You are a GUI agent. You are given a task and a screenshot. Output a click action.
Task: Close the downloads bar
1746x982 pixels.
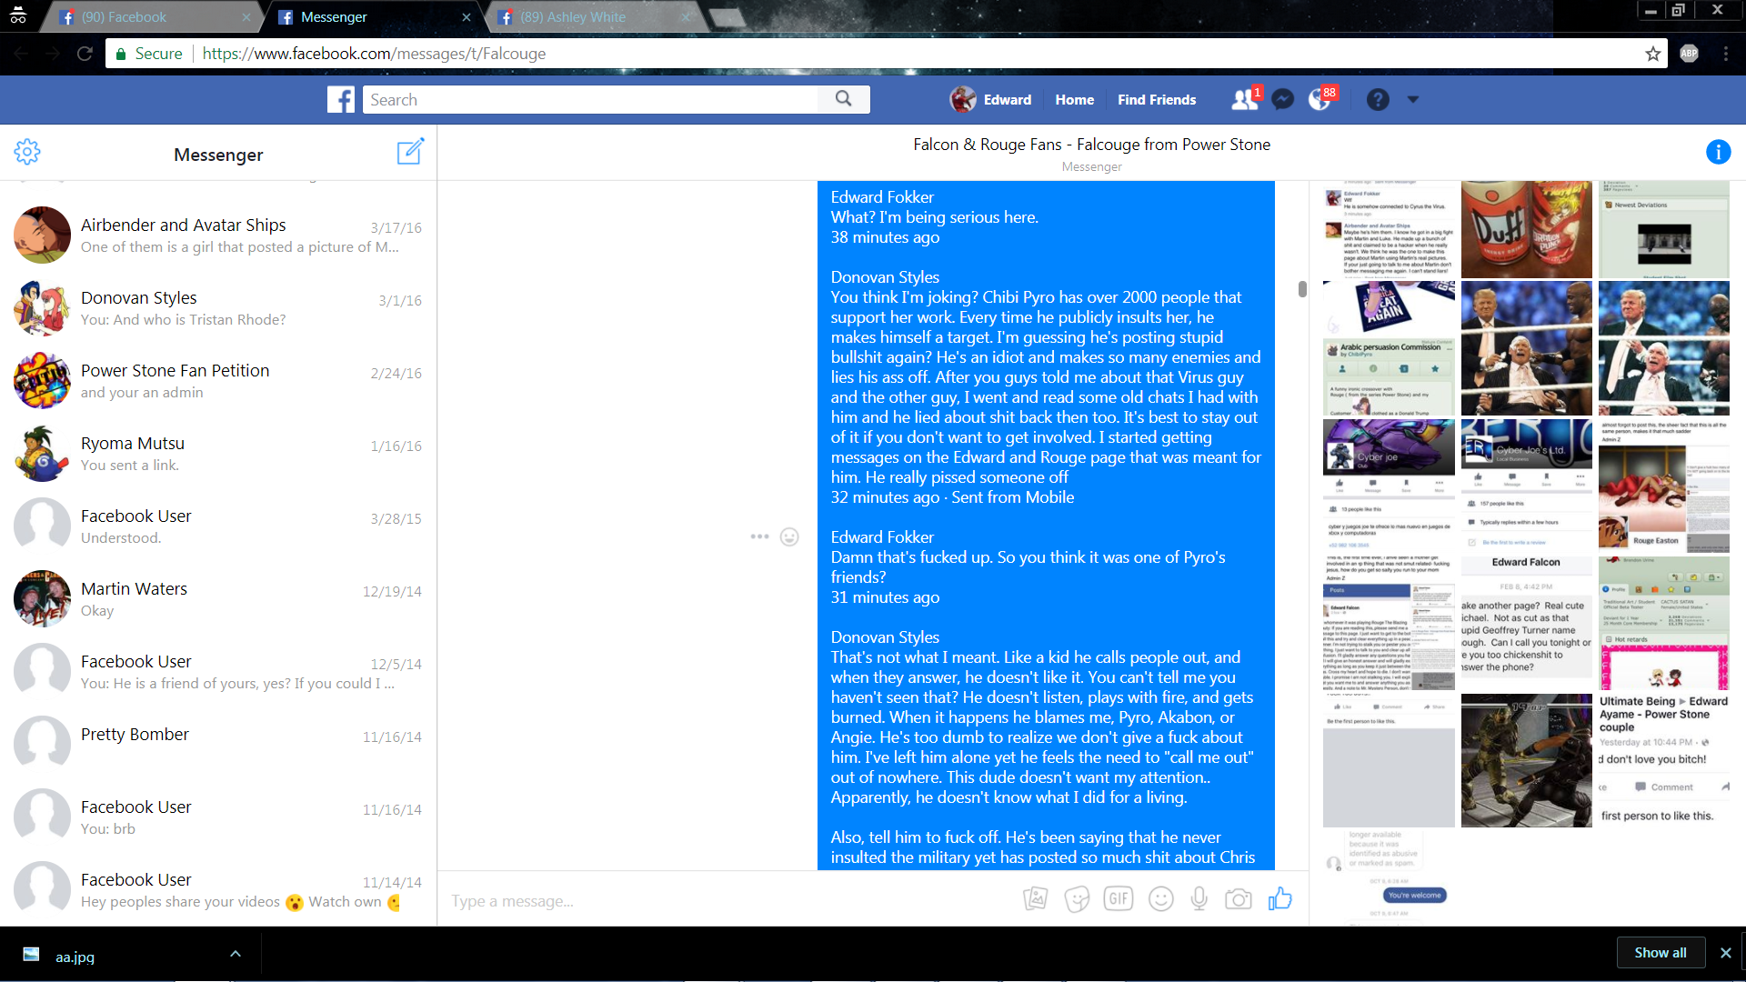[1725, 952]
